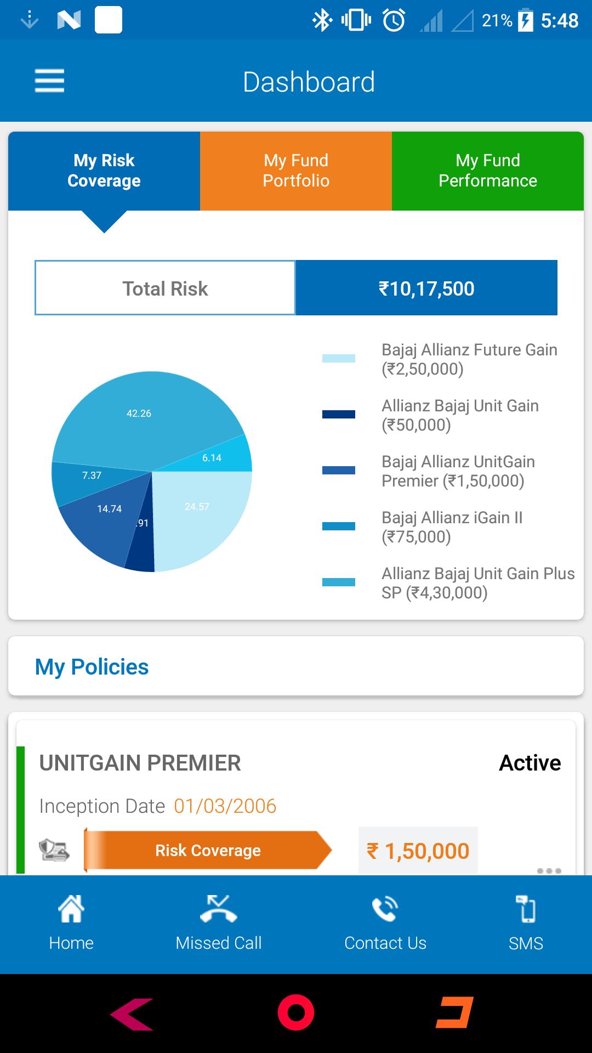The width and height of the screenshot is (592, 1053).
Task: Open the UNITGAIN PREMIER policy title
Action: point(140,763)
